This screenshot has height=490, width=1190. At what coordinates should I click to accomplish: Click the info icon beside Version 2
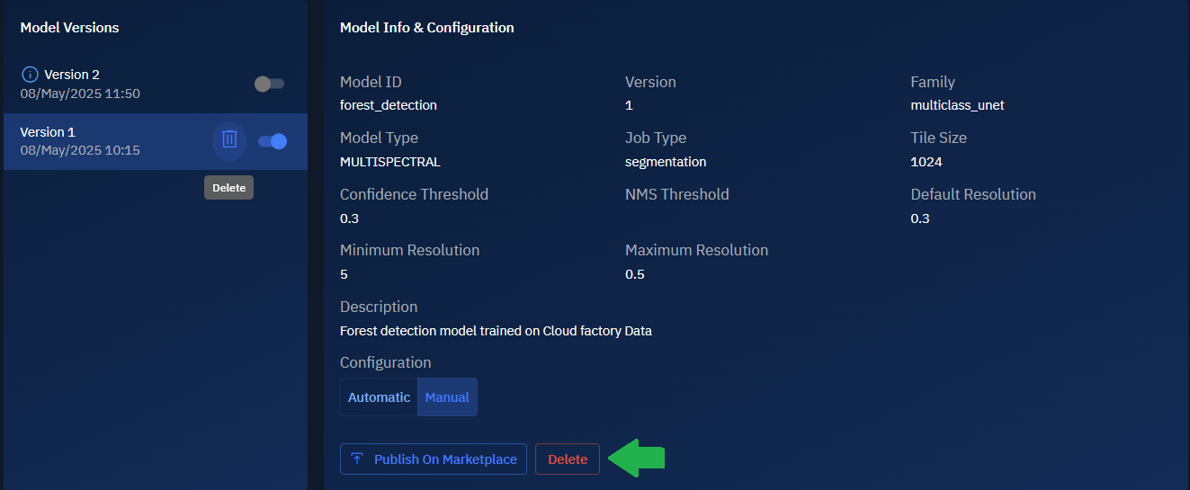pyautogui.click(x=30, y=75)
